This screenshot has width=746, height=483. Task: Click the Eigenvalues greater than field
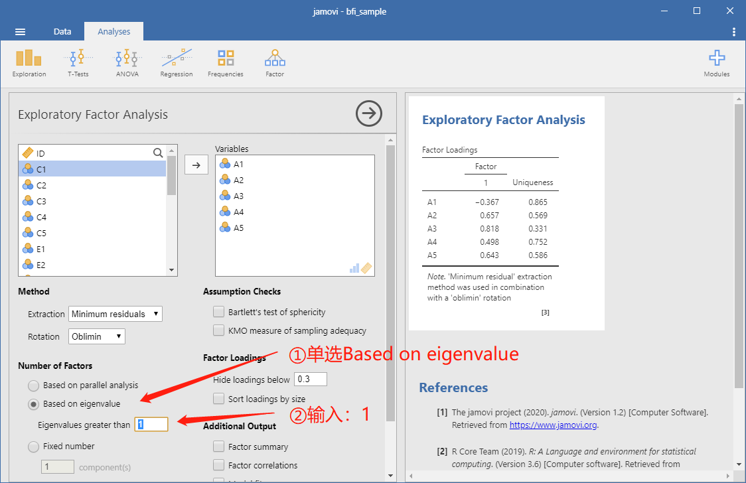click(151, 424)
